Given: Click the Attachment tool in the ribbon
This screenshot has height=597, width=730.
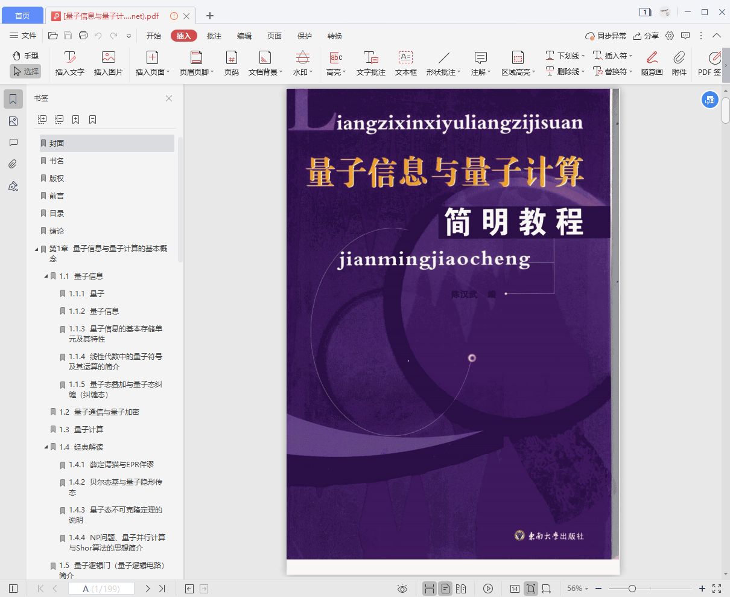Looking at the screenshot, I should coord(679,63).
